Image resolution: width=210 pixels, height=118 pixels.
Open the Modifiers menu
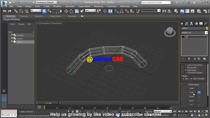tap(57, 6)
